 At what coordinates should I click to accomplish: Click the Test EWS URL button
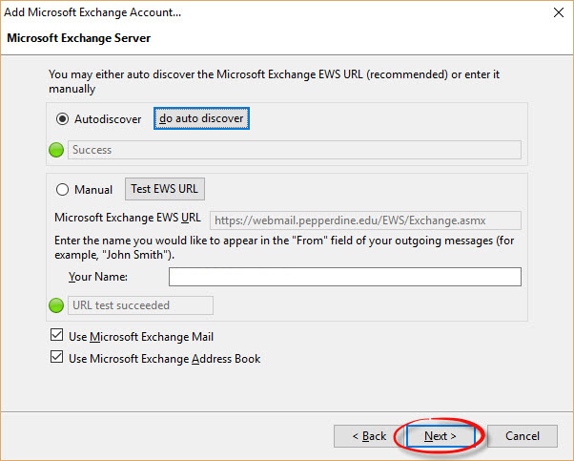pos(166,189)
